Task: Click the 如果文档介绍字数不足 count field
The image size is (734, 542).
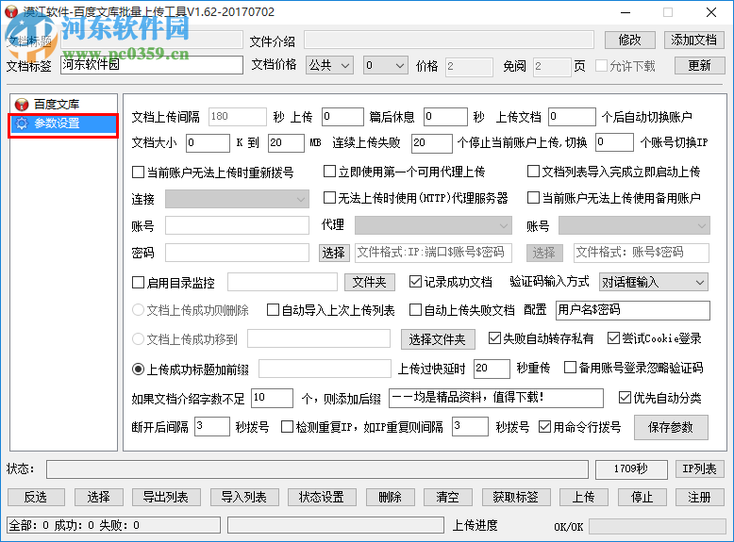Action: click(x=272, y=399)
